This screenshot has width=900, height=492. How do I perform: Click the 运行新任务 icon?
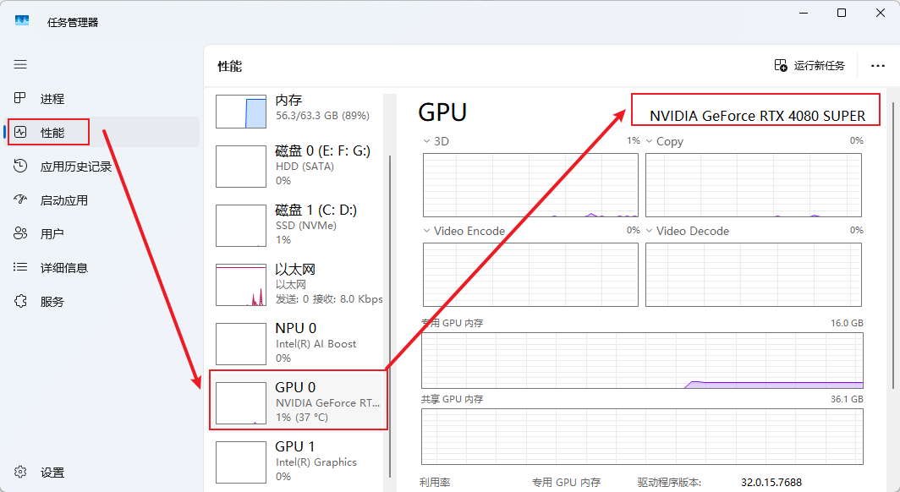coord(781,65)
